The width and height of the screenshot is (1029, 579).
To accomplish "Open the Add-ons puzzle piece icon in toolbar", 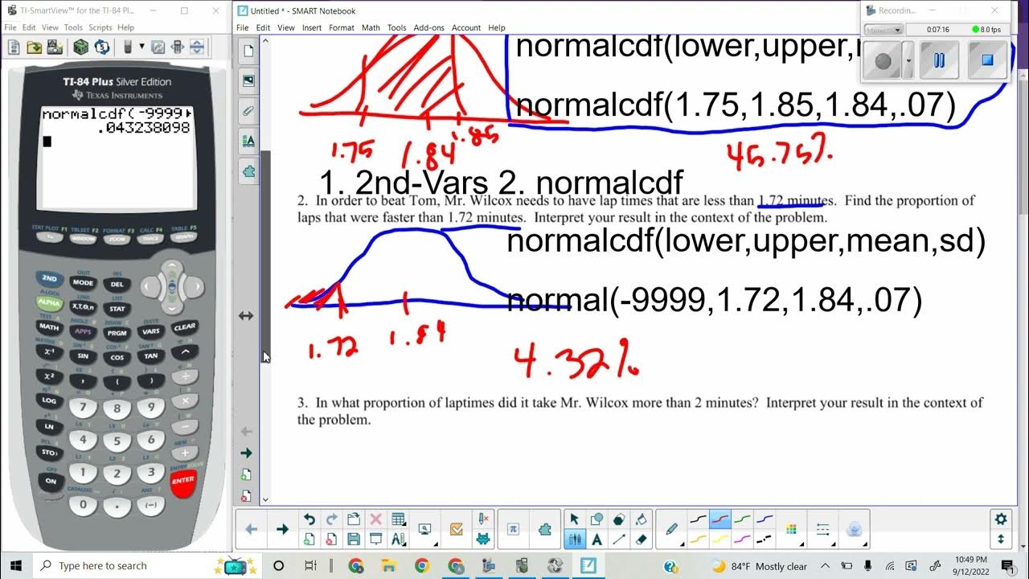I will [545, 529].
